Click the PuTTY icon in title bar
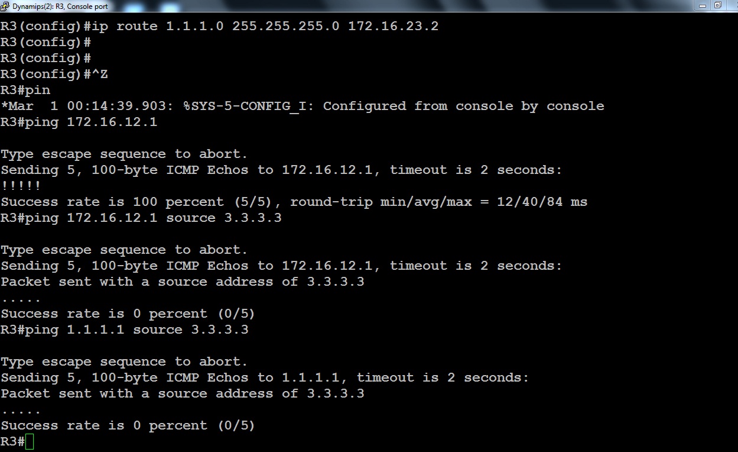This screenshot has height=452, width=738. point(5,6)
